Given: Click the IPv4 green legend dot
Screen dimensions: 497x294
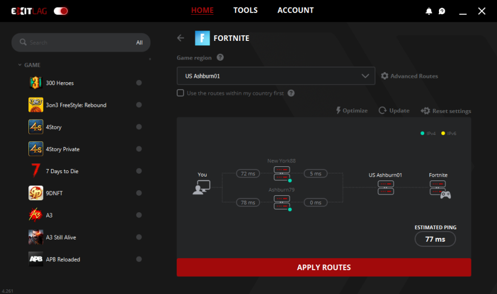Looking at the screenshot, I should pyautogui.click(x=422, y=133).
